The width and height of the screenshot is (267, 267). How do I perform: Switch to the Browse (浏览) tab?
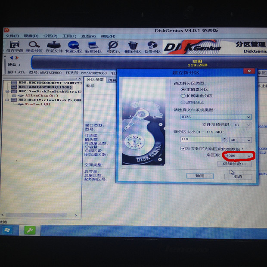coord(112,80)
